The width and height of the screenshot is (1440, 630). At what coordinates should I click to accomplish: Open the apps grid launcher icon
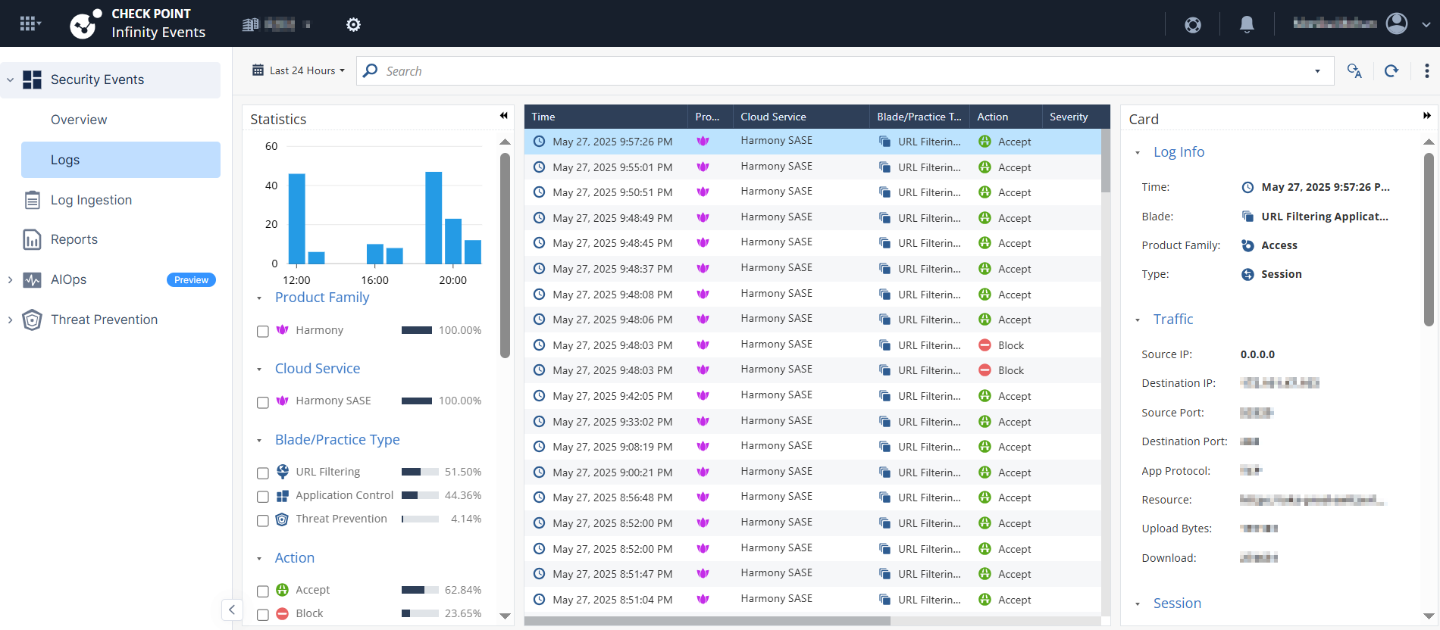coord(29,23)
